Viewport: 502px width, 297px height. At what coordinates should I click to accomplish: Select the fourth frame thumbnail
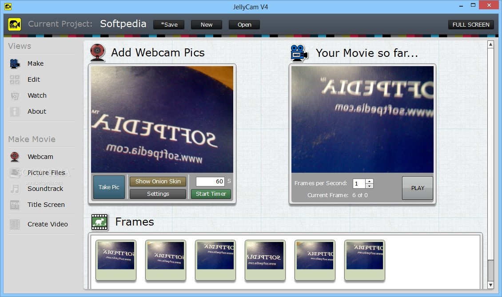click(x=265, y=261)
